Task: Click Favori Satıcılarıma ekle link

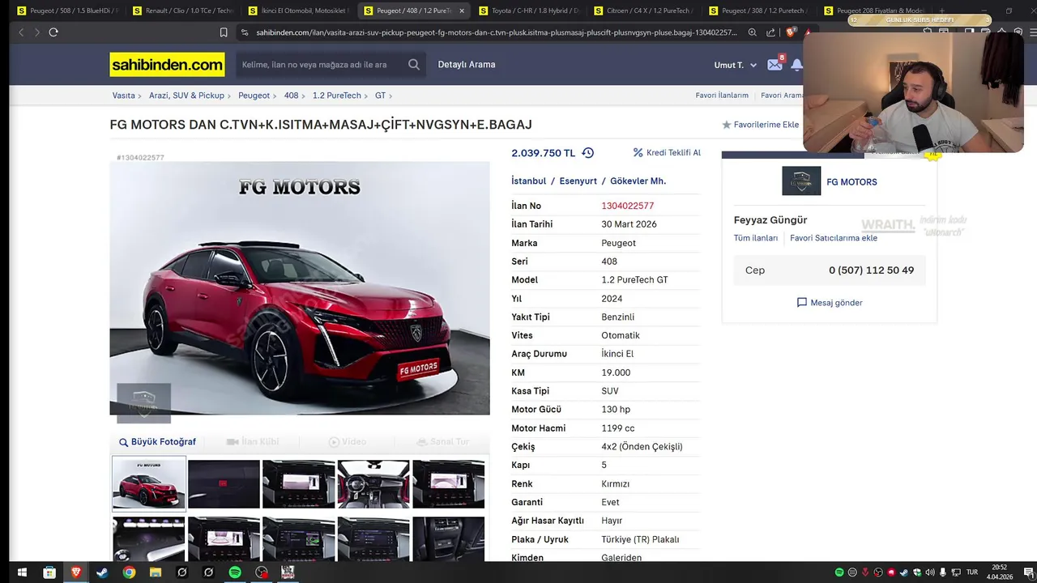Action: pos(834,238)
